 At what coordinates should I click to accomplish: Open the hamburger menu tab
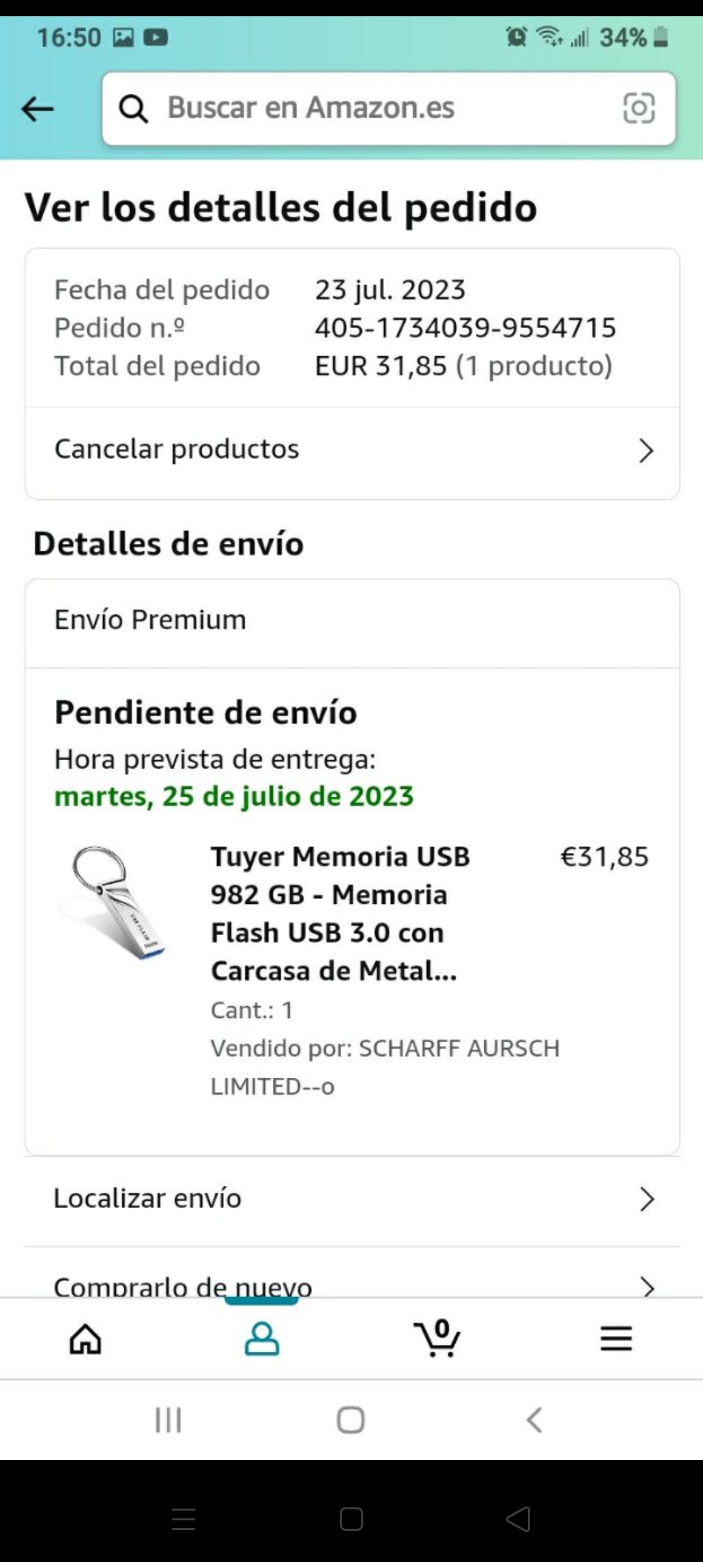click(x=616, y=1339)
